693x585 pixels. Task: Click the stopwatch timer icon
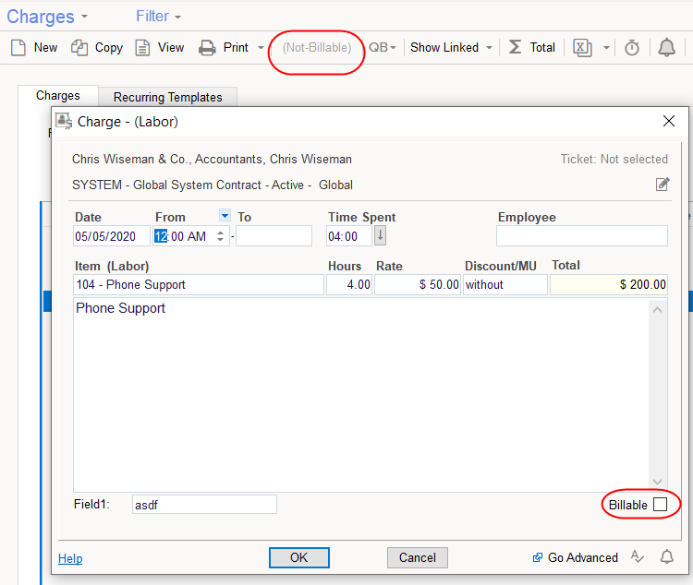point(632,48)
